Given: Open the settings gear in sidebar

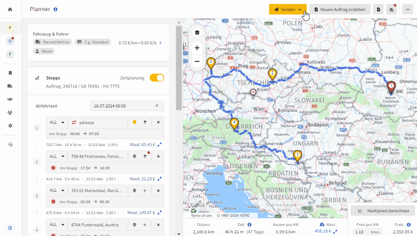Looking at the screenshot, I should pos(10,126).
